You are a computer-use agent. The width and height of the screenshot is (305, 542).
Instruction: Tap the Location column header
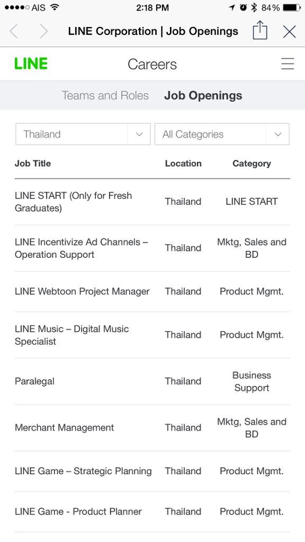pyautogui.click(x=183, y=164)
